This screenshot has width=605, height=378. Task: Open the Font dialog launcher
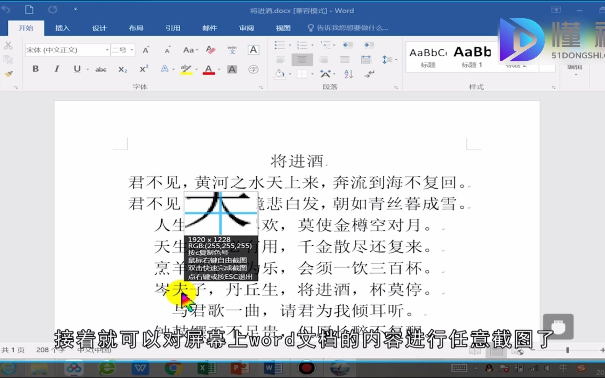[261, 87]
